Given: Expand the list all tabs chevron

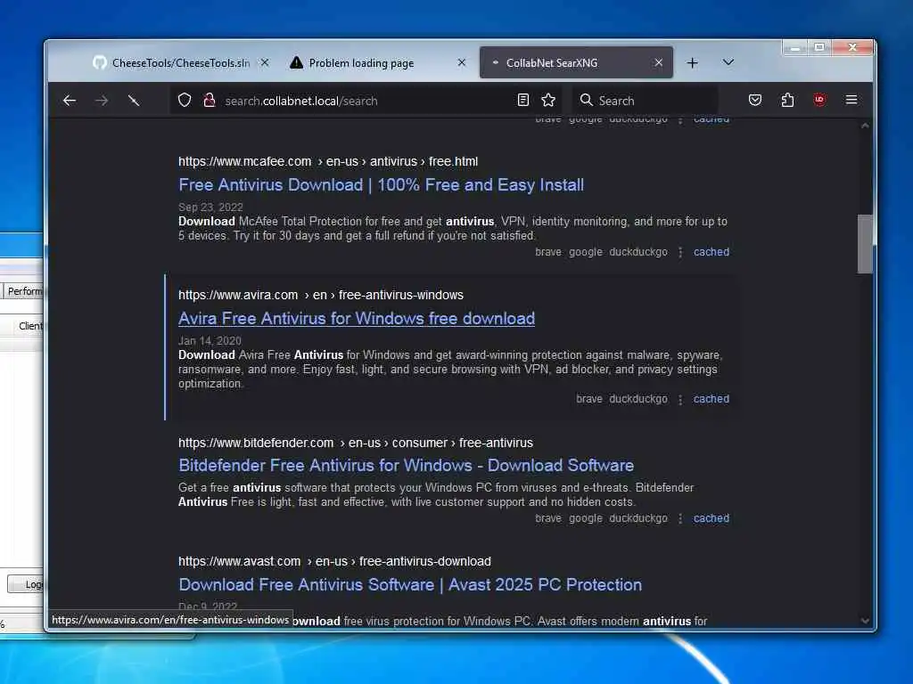Looking at the screenshot, I should click(728, 62).
